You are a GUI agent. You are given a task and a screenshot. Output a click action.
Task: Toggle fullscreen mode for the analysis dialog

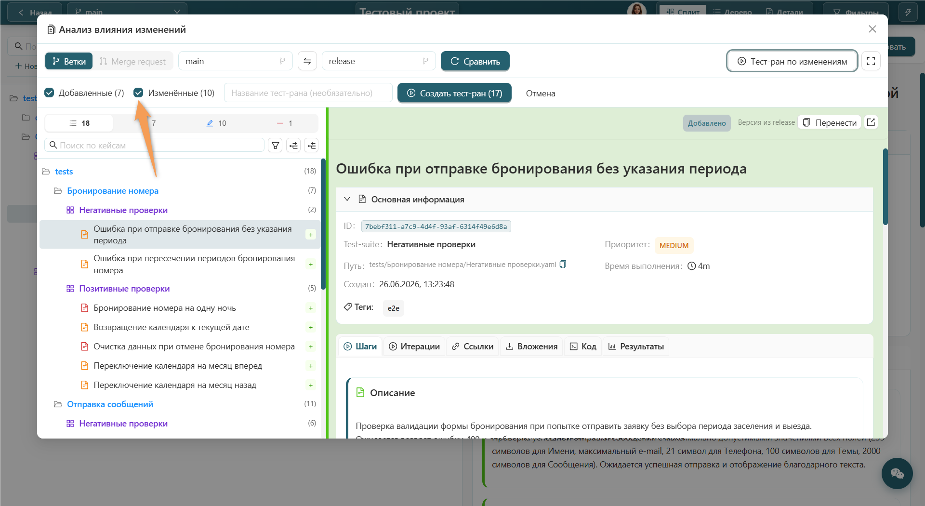click(871, 61)
